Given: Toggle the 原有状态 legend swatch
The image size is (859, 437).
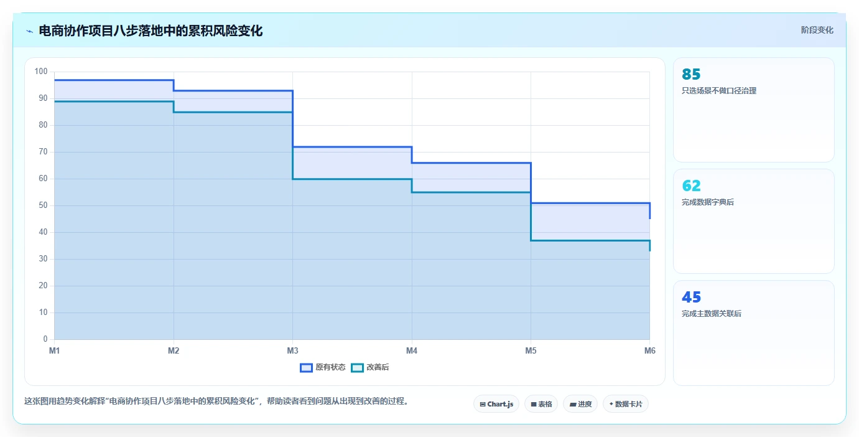Looking at the screenshot, I should point(306,367).
